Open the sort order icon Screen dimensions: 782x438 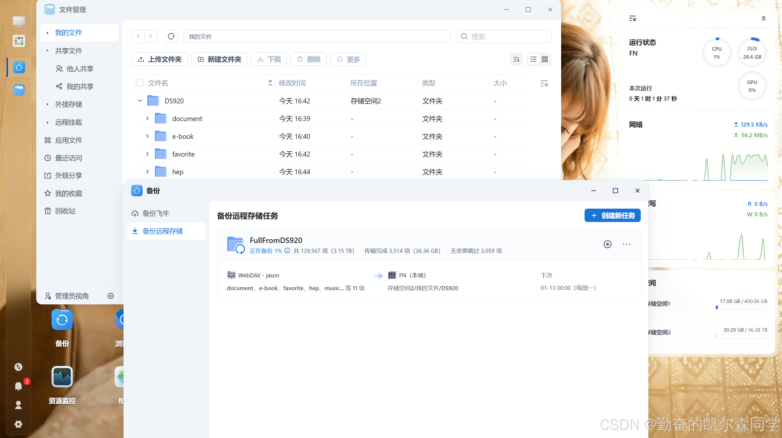click(516, 59)
